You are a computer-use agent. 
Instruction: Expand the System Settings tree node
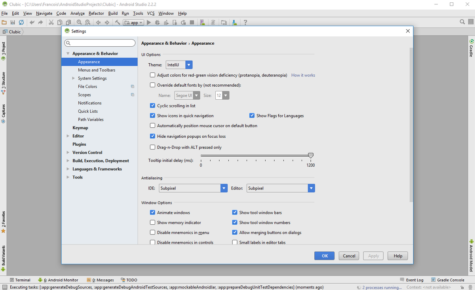74,78
